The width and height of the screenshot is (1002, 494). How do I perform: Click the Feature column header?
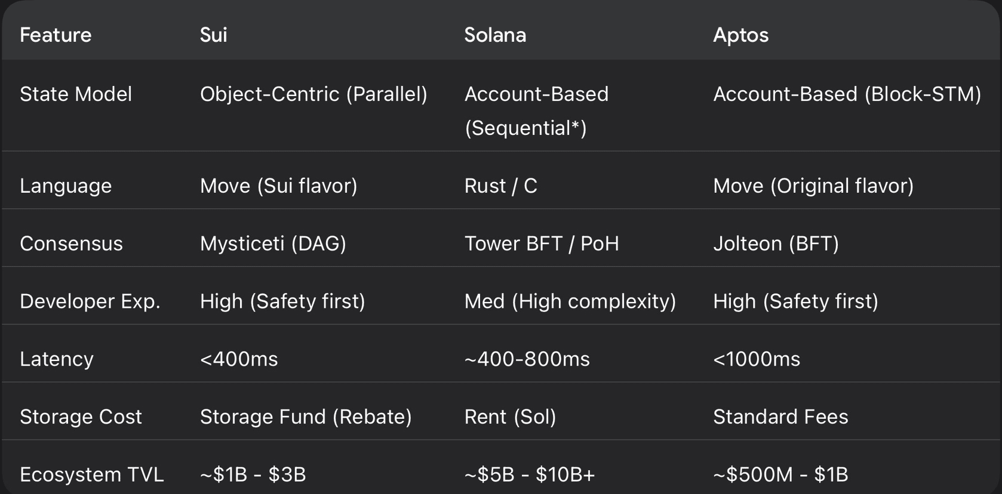tap(56, 35)
